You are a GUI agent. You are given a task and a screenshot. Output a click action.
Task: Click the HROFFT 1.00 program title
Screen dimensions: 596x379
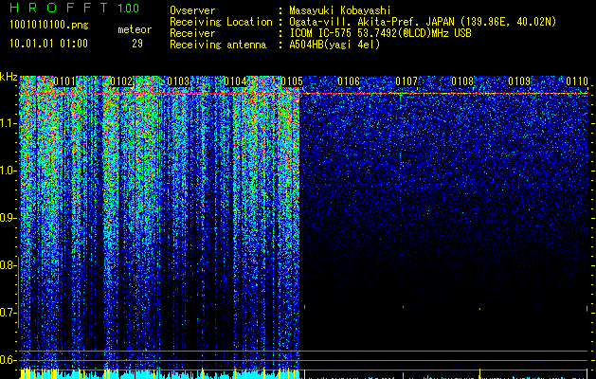coord(74,8)
